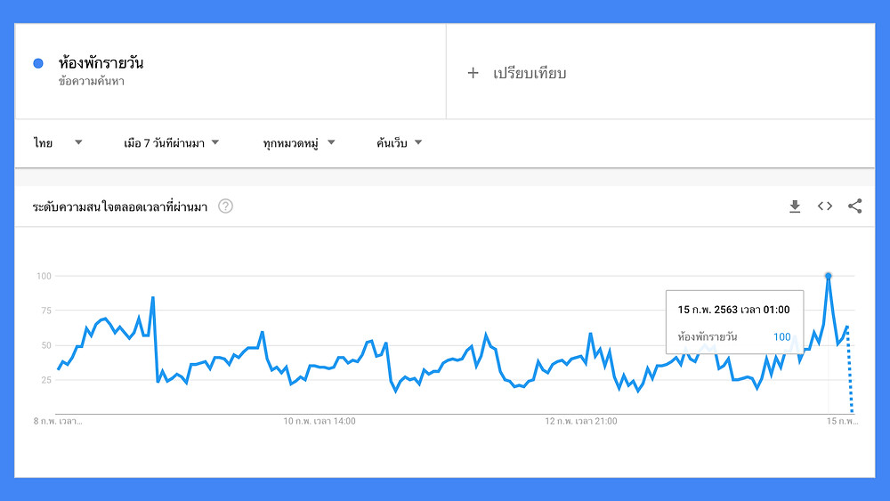This screenshot has width=890, height=501.
Task: Expand the เมื่อ 7 วันที่ผ่านมา time range dropdown
Action: pos(172,142)
